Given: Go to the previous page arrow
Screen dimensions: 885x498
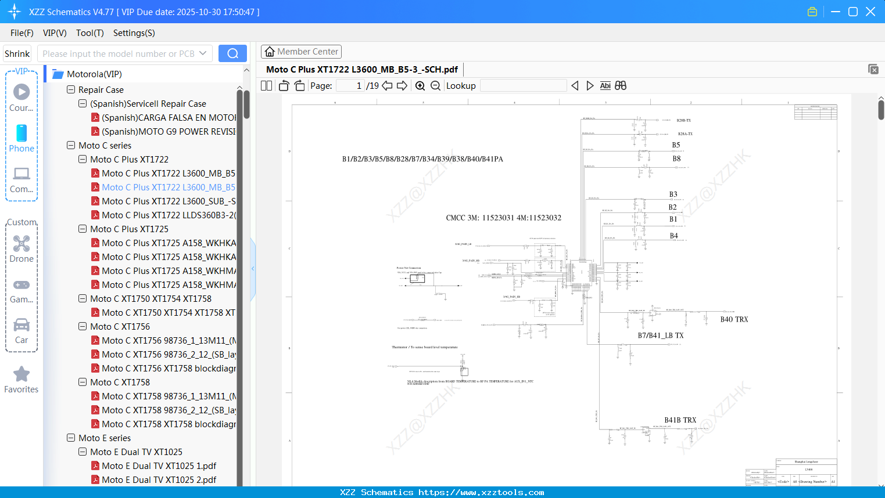Looking at the screenshot, I should pyautogui.click(x=387, y=86).
